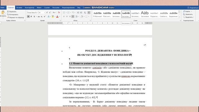Click the paragraph shading paint bucket
Viewport: 199px width, 112px height.
[x=82, y=16]
